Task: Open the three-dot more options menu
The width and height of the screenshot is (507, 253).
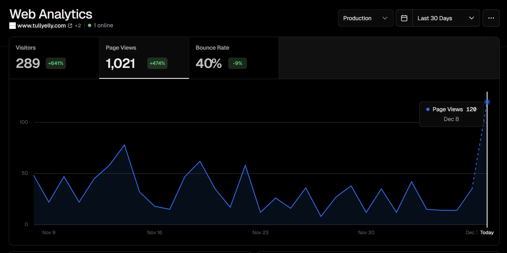Action: 491,18
